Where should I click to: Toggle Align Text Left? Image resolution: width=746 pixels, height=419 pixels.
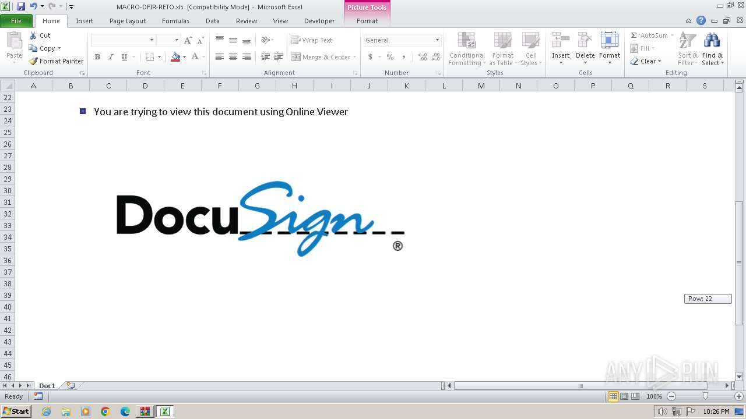tap(219, 57)
